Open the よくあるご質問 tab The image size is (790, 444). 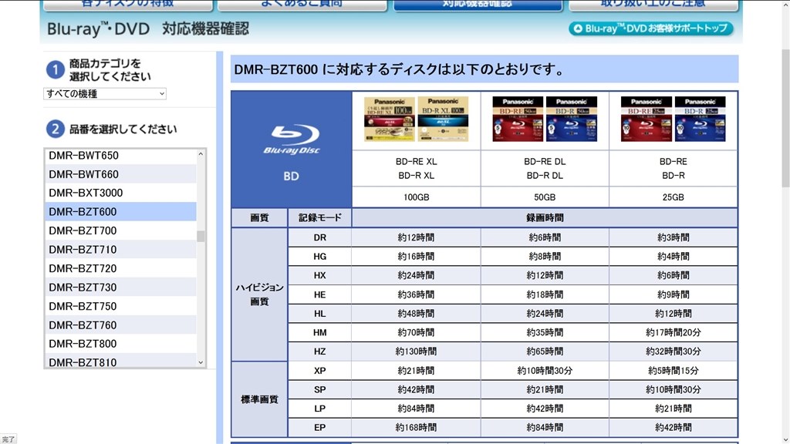pyautogui.click(x=302, y=5)
